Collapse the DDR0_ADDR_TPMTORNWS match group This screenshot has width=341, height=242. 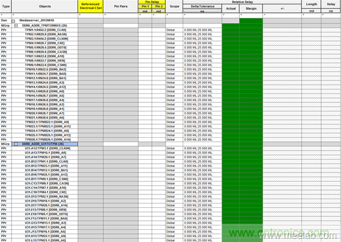[x=16, y=26]
